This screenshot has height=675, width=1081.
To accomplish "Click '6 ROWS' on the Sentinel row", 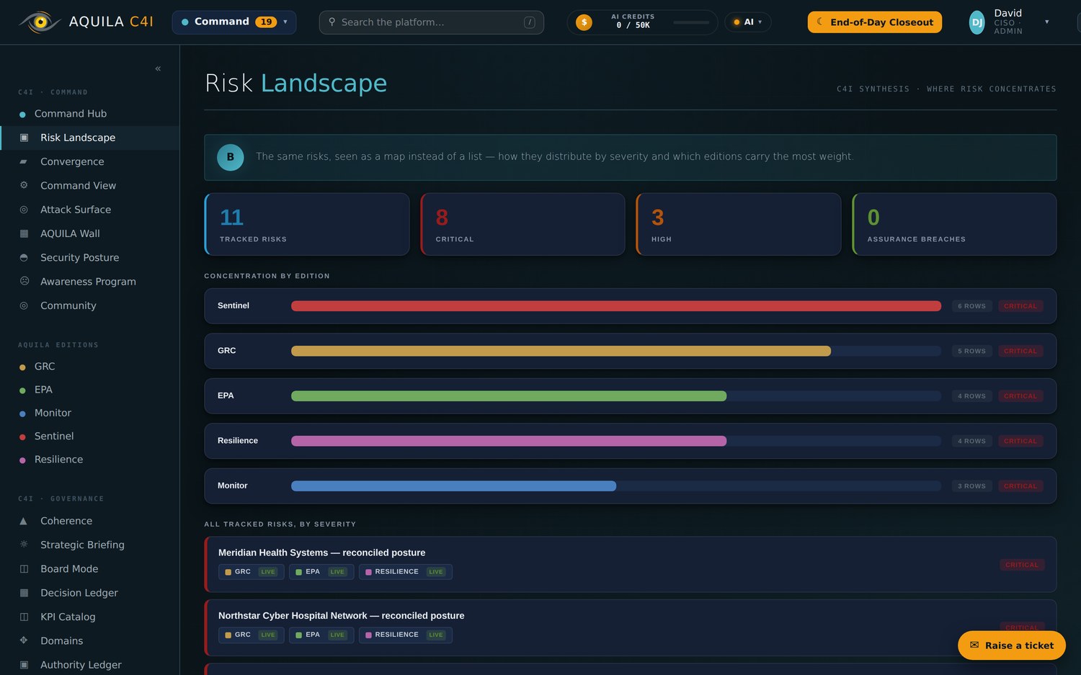I will point(971,306).
